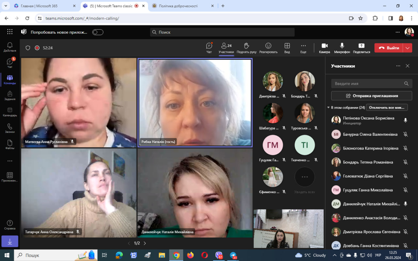This screenshot has width=418, height=261.
Task: Go to Команды in the sidebar
Action: point(10,79)
